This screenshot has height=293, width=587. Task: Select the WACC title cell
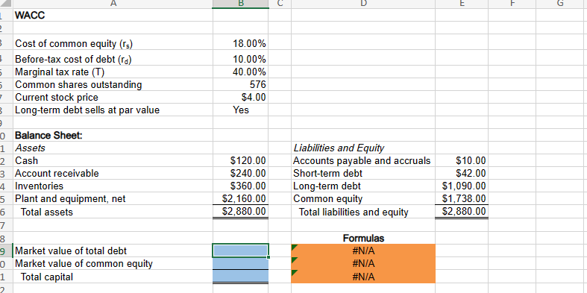click(x=113, y=16)
